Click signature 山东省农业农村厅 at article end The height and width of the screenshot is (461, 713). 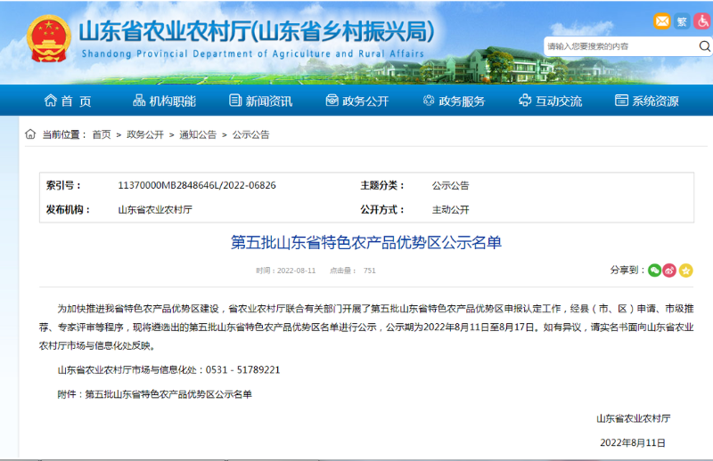(633, 418)
